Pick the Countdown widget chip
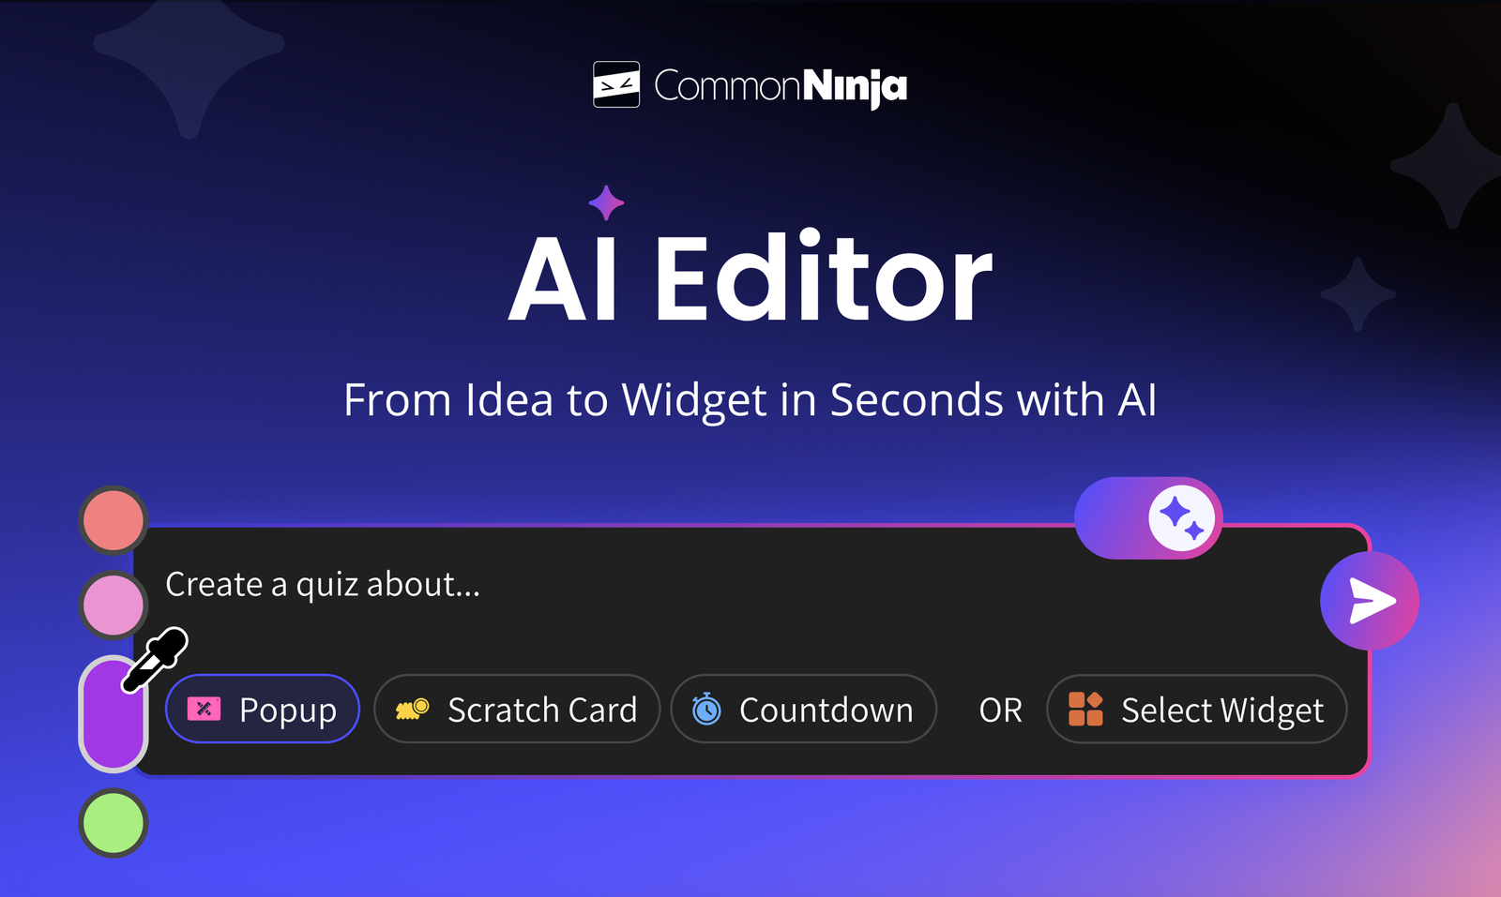The width and height of the screenshot is (1501, 897). click(x=804, y=709)
